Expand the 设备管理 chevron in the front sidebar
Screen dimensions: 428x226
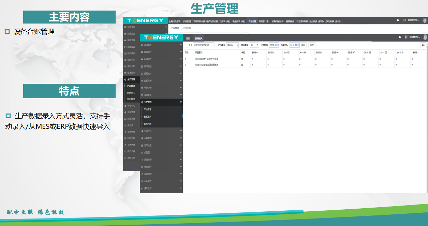pos(181,138)
